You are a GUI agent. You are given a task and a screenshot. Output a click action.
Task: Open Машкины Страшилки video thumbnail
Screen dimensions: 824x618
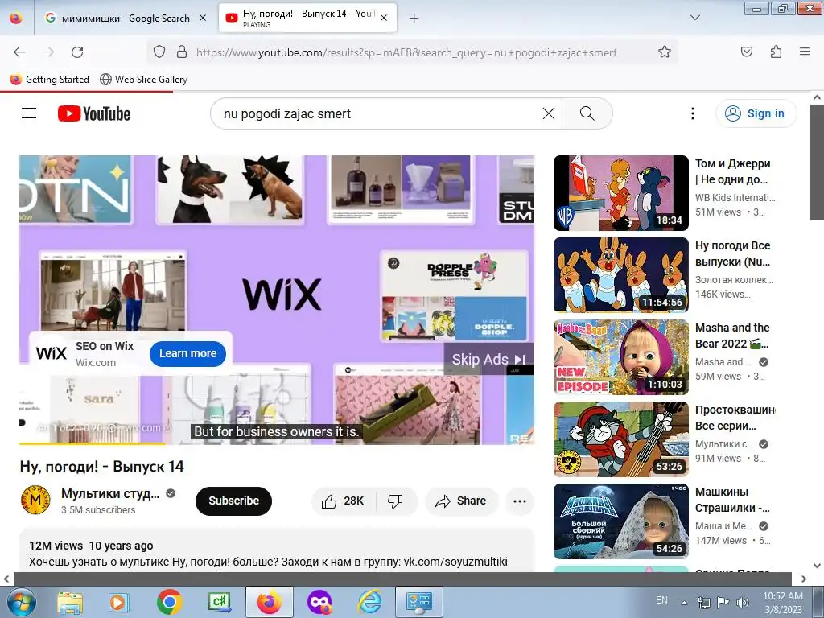[621, 521]
